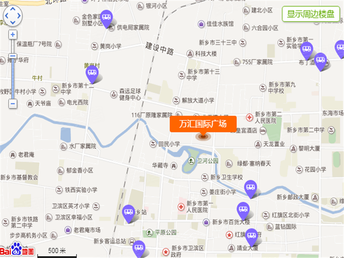Select bus stop marker near 黄岗村
This screenshot has height=258, width=344.
pyautogui.click(x=92, y=74)
